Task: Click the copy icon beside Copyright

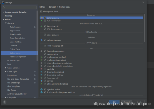Action: coord(35,97)
